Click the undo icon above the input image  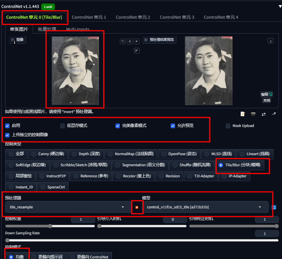tap(123, 41)
